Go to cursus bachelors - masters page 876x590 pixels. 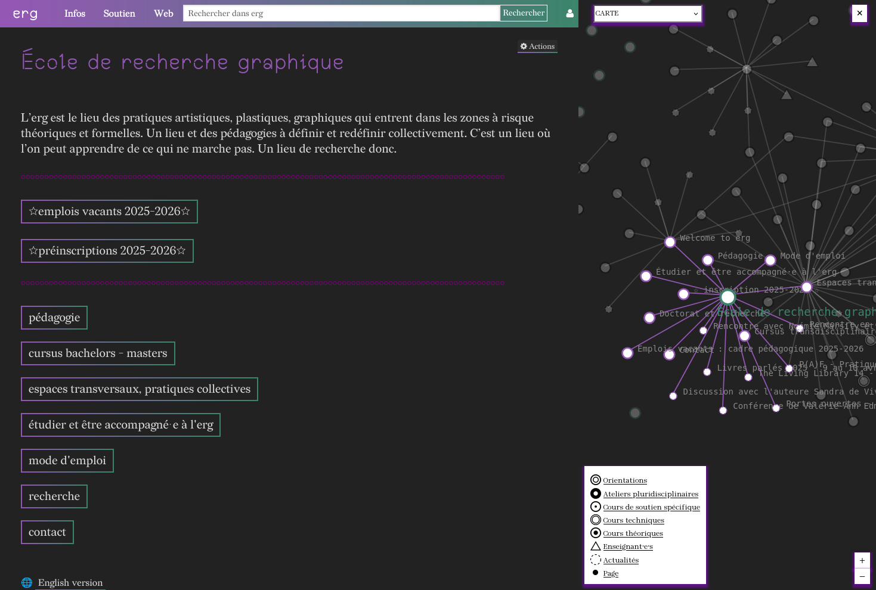(98, 353)
